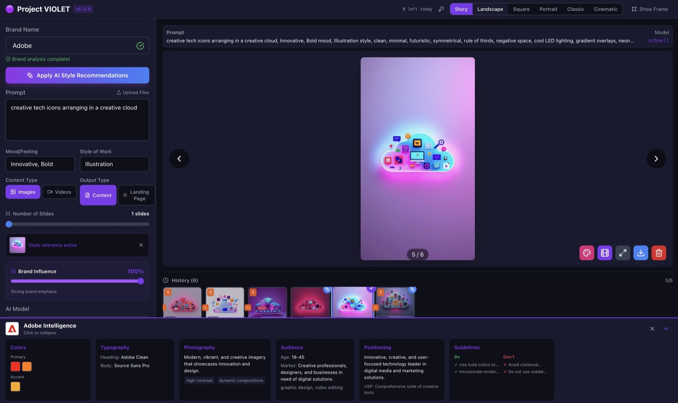Select Images content type

click(23, 192)
